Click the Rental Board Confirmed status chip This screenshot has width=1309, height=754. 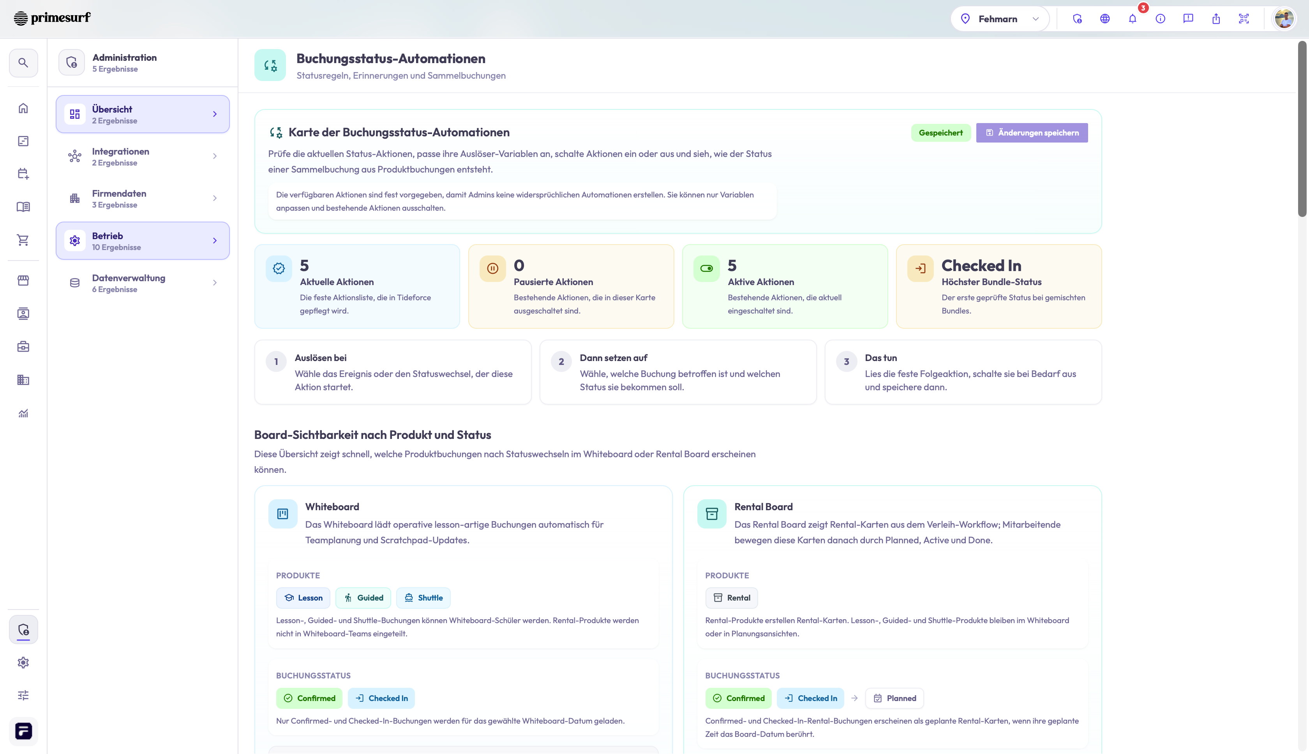738,699
